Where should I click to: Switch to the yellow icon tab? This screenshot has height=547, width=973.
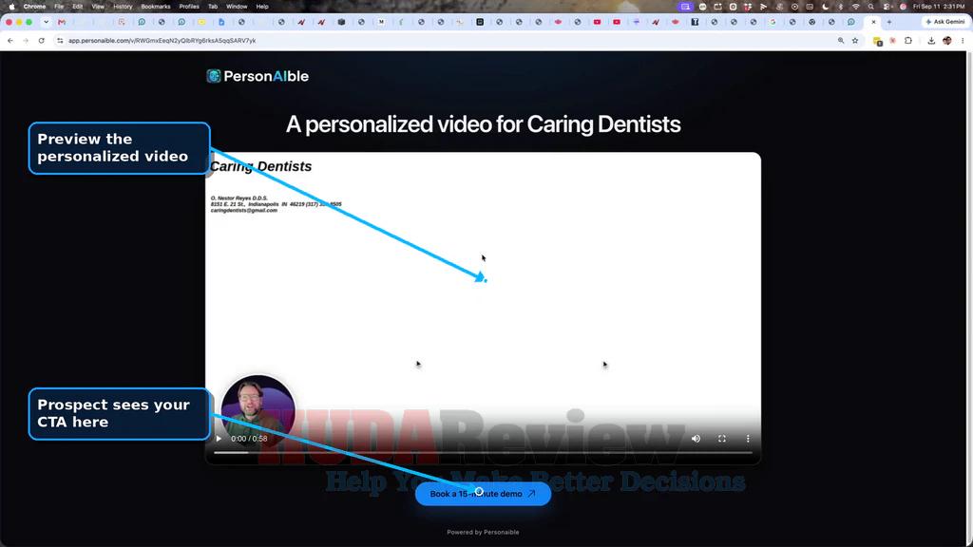point(201,22)
